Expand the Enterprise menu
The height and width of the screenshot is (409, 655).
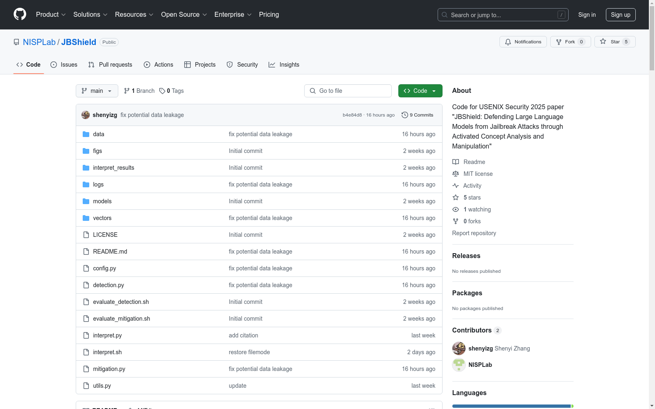pyautogui.click(x=233, y=14)
